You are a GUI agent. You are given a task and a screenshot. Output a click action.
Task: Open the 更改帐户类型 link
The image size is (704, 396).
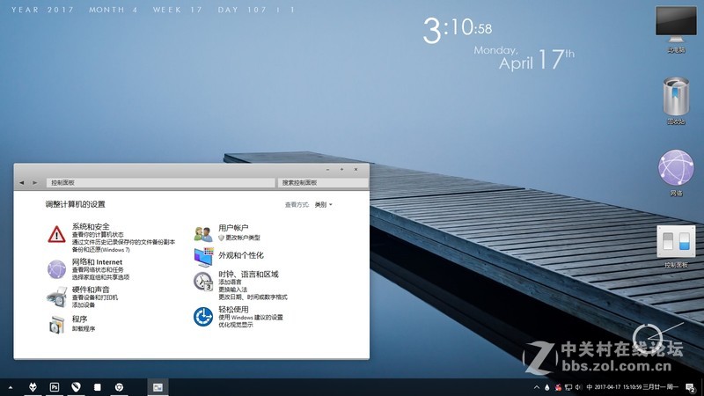tap(243, 238)
